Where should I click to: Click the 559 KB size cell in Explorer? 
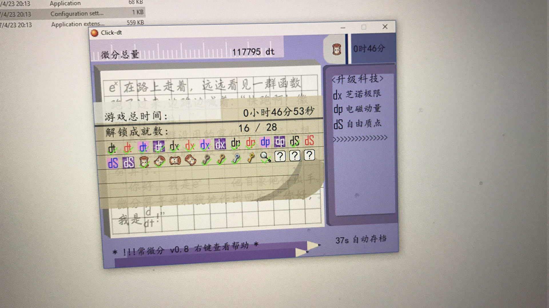coord(135,23)
